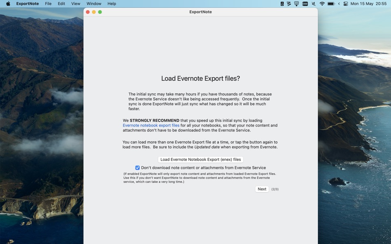
Task: Click the left chevron in menu bar
Action: [x=339, y=4]
